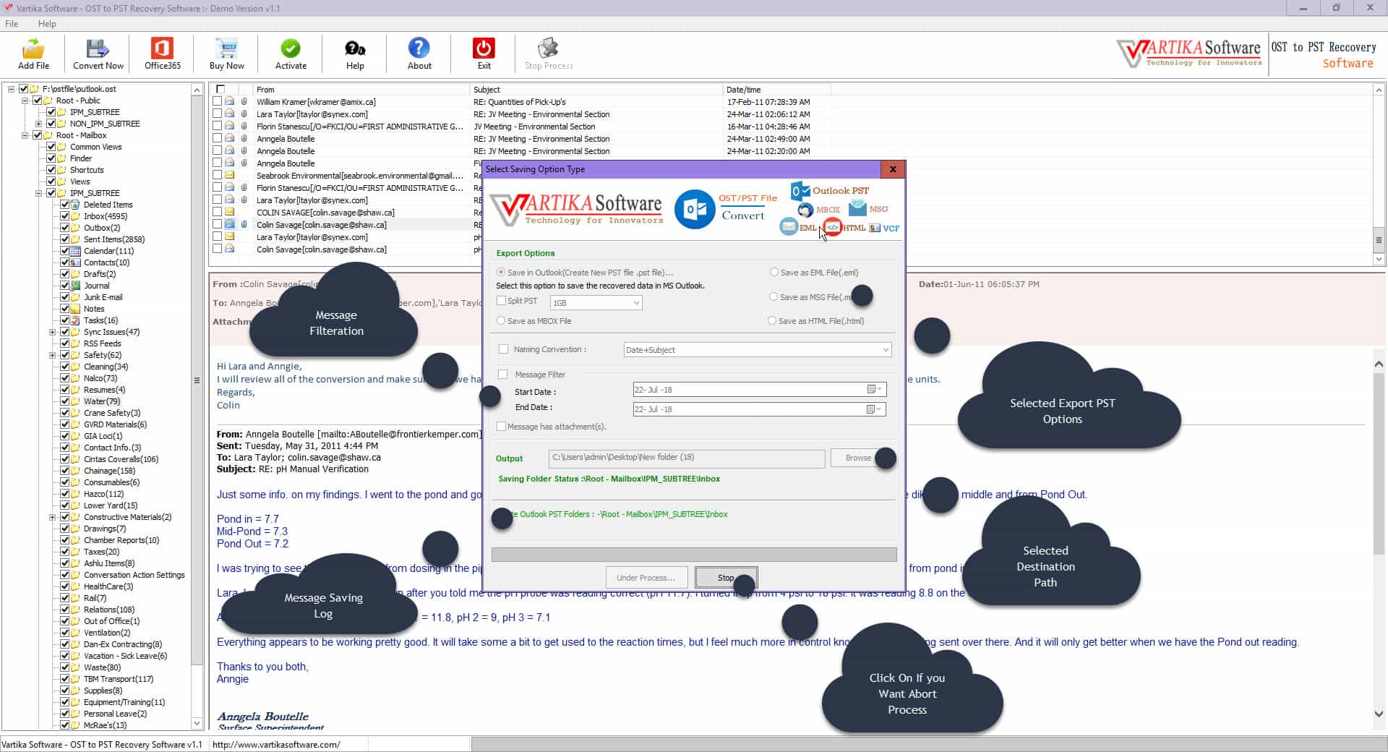Screen dimensions: 1388x752
Task: Click the Deleted Items folder icon
Action: (x=76, y=205)
